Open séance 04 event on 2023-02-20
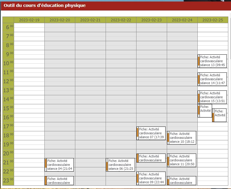 pos(60,165)
